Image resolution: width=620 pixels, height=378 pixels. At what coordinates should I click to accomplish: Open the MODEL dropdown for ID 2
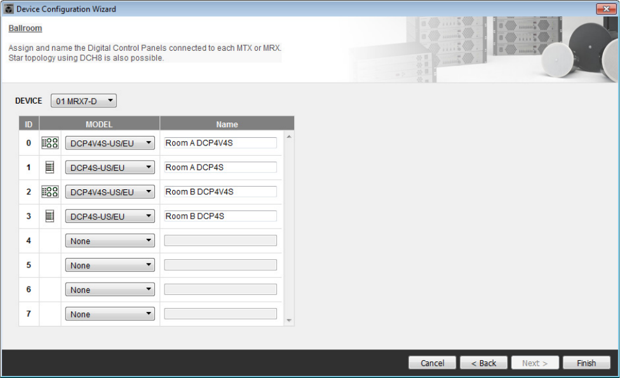pyautogui.click(x=110, y=192)
